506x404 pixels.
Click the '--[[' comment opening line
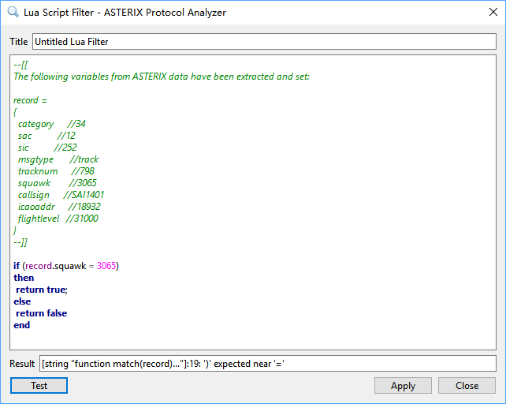click(20, 65)
